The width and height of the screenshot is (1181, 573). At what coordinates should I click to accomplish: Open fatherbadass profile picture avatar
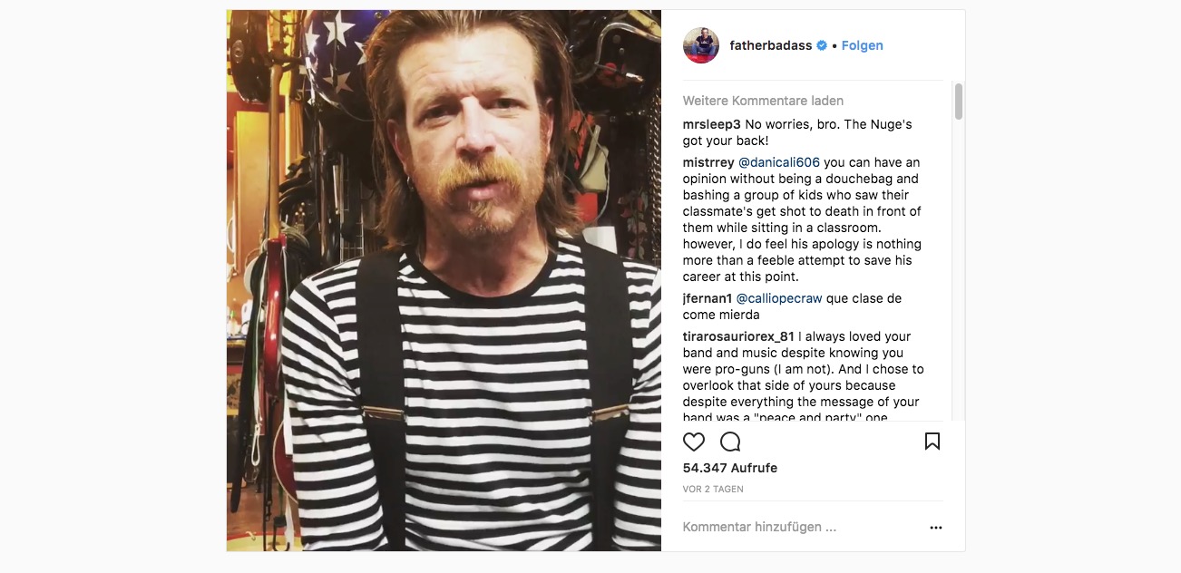(x=701, y=45)
